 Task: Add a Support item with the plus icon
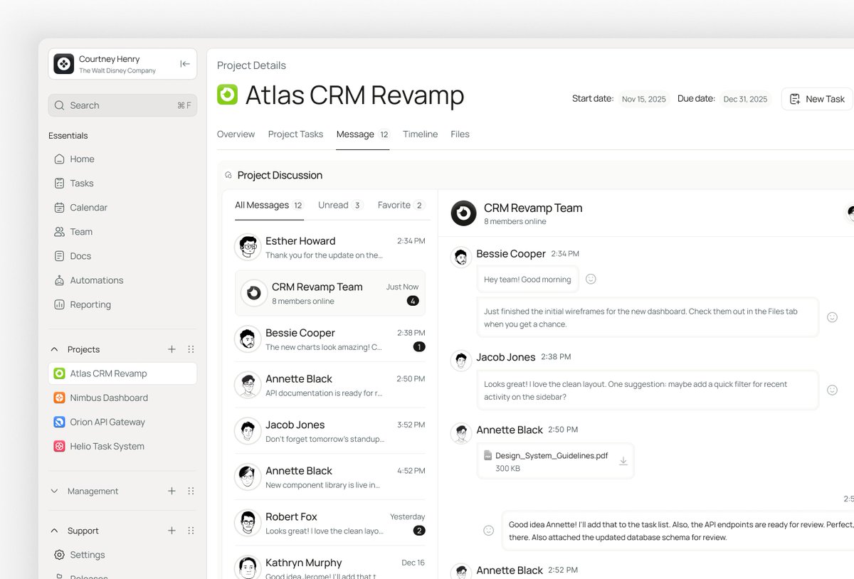point(172,531)
